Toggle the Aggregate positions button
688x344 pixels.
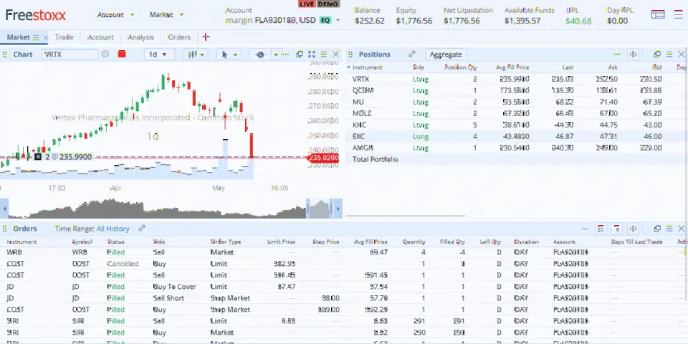coord(446,54)
